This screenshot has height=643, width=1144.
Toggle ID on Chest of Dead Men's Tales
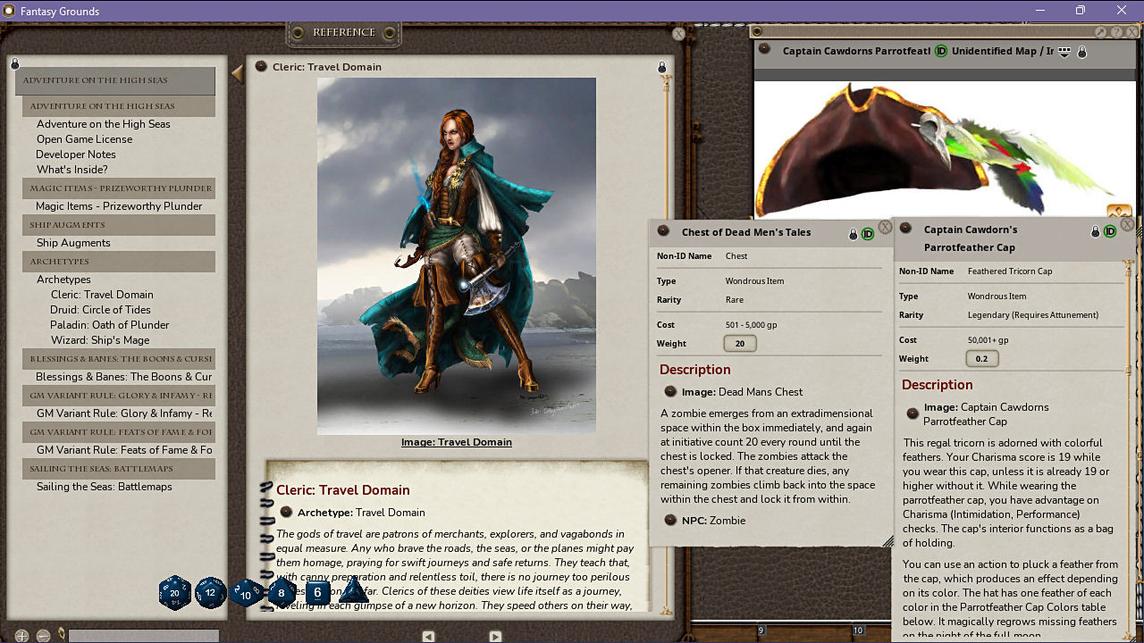tap(867, 232)
